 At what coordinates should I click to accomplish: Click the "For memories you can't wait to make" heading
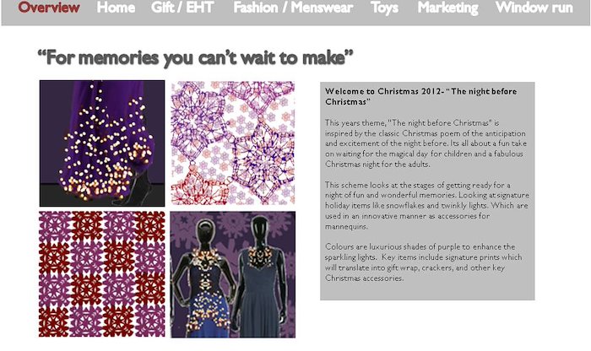click(x=195, y=58)
